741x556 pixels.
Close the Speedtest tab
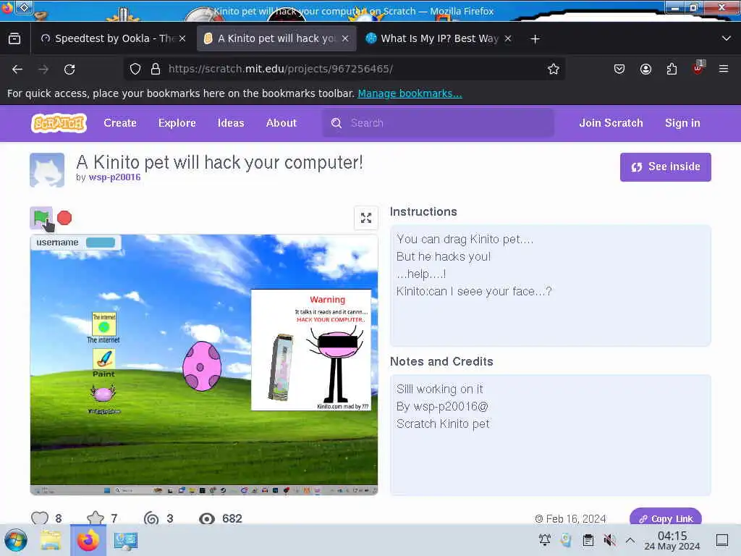(182, 39)
